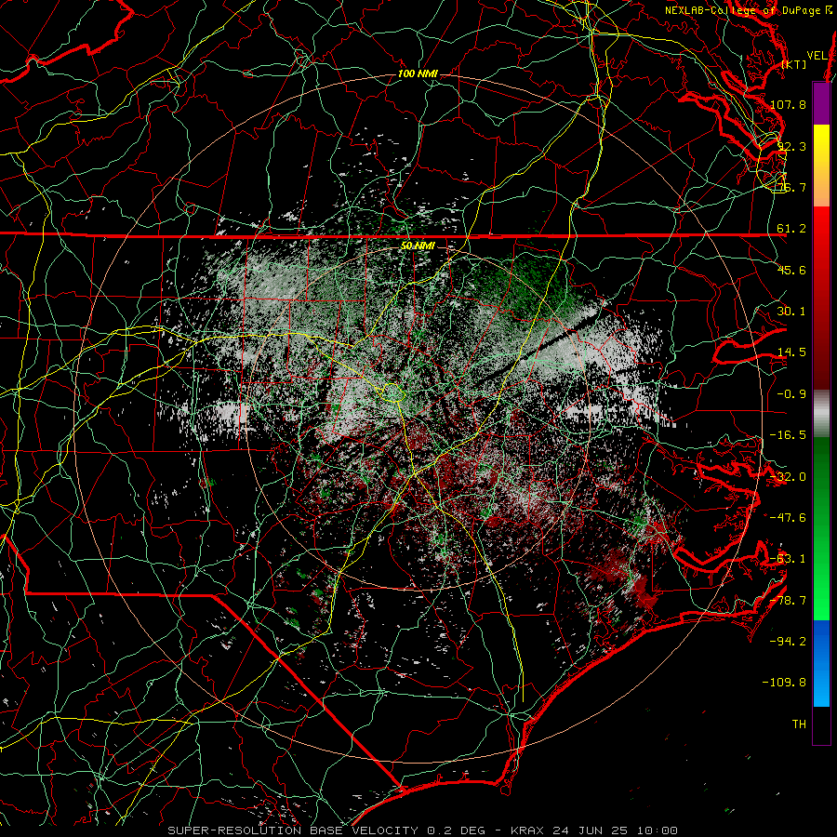Click the 100 NMI range ring label
Viewport: 837px width, 837px height.
(418, 73)
